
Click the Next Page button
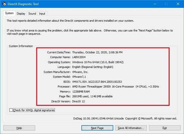click(97, 128)
